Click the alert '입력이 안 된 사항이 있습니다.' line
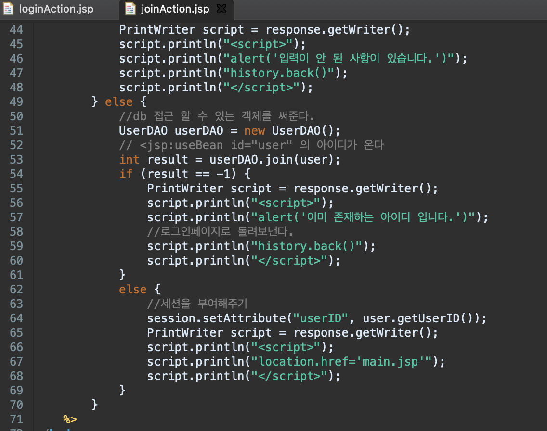 pyautogui.click(x=293, y=59)
